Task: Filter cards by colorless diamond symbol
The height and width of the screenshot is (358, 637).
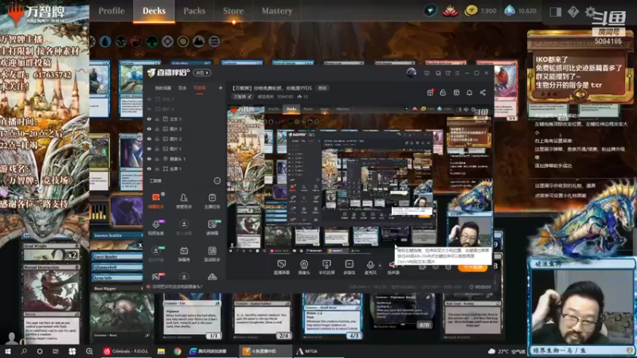Action: (167, 41)
